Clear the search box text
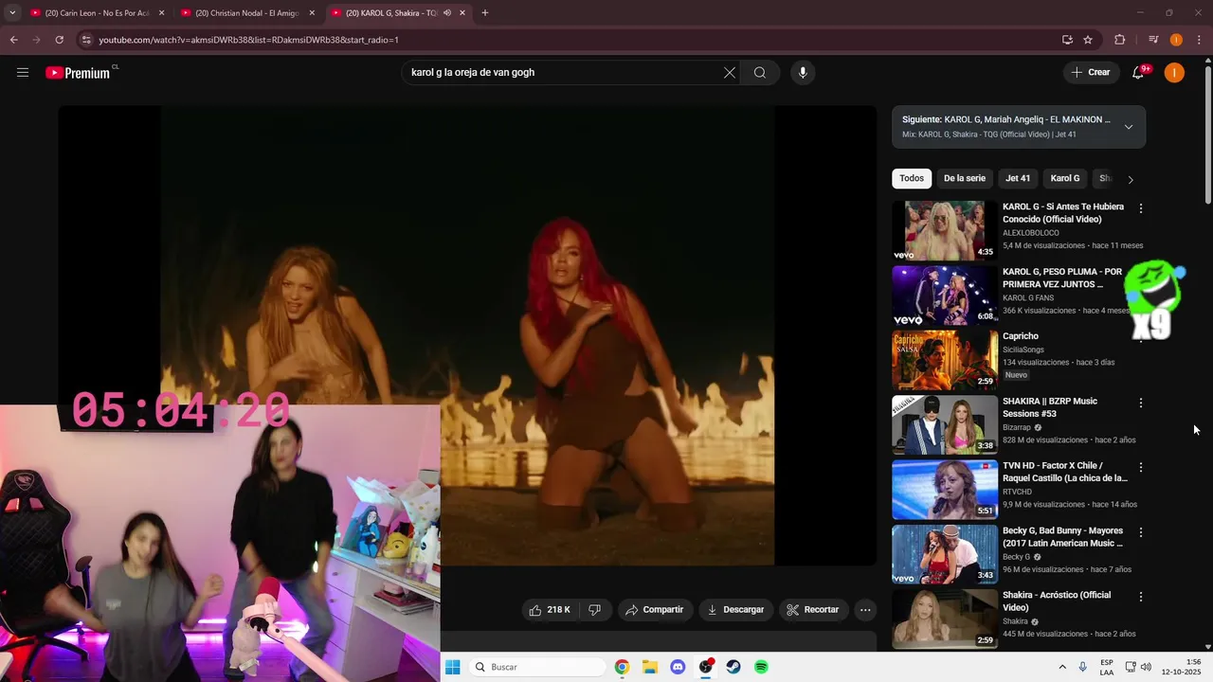 click(730, 73)
